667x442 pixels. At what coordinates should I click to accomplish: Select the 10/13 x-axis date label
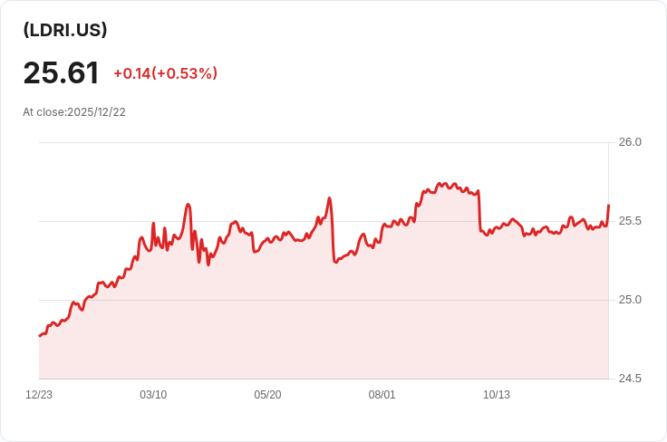tap(497, 395)
